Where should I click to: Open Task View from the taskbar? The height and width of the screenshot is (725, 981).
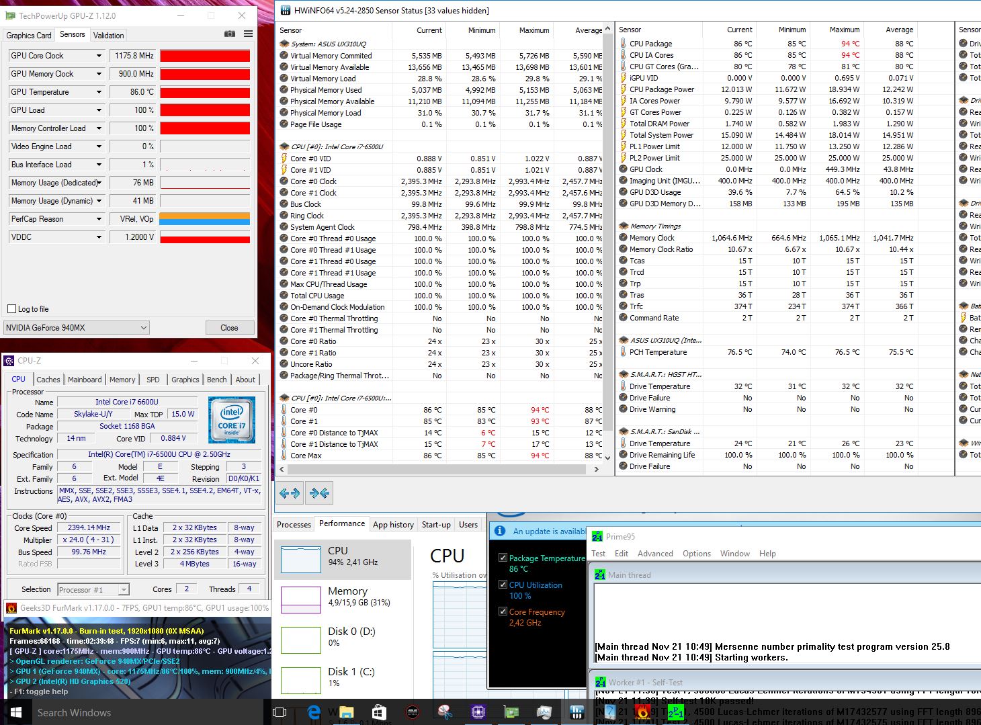click(280, 712)
